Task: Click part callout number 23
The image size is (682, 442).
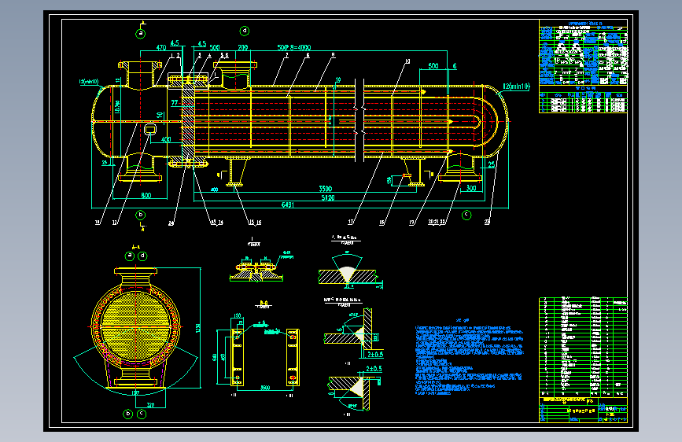Action: [x=487, y=222]
